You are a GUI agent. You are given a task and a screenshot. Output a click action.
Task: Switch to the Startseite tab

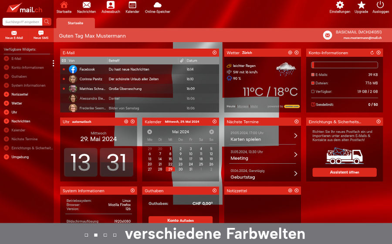point(76,23)
